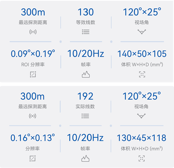Click the list icon under 实际线数

85,116
